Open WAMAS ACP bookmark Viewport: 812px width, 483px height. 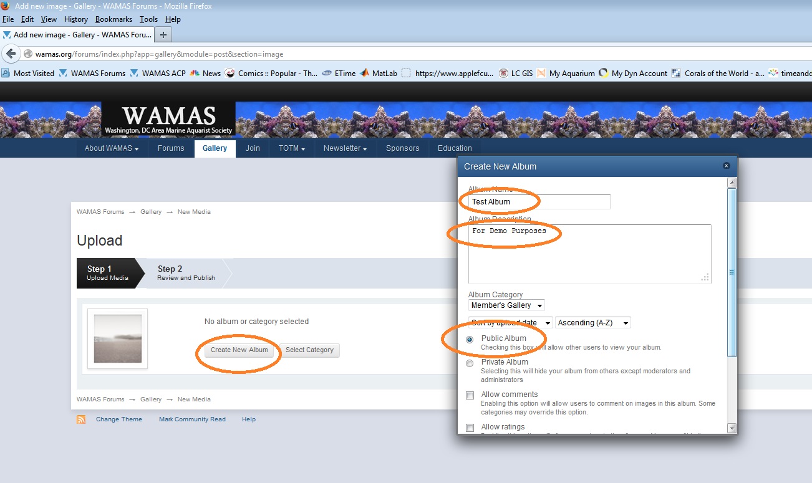coord(158,73)
